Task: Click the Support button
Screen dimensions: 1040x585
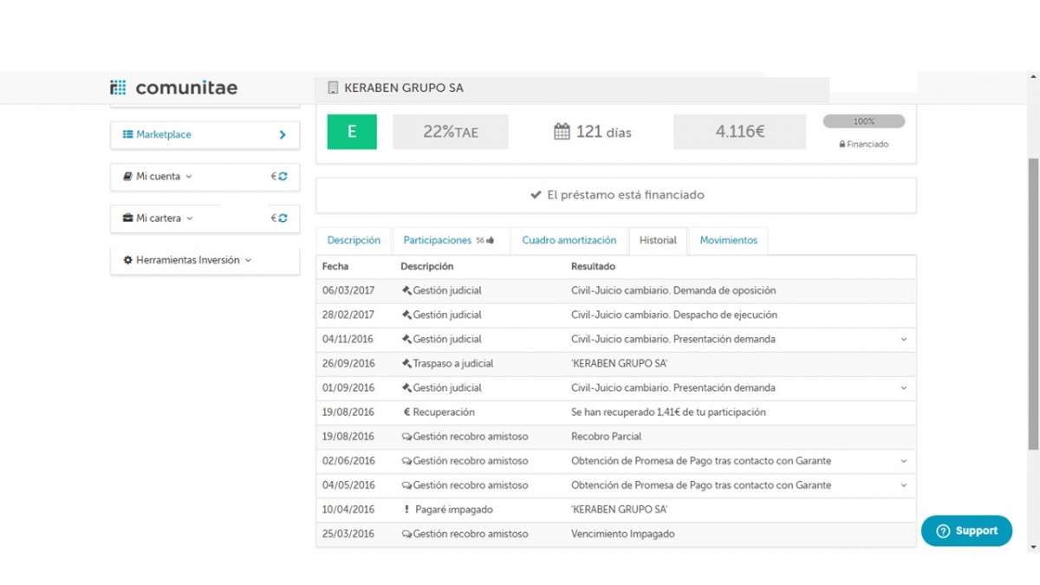Action: pyautogui.click(x=966, y=531)
